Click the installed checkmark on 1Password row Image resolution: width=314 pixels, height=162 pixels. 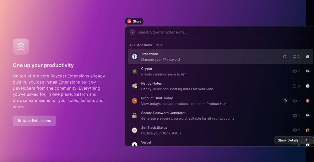(x=284, y=57)
